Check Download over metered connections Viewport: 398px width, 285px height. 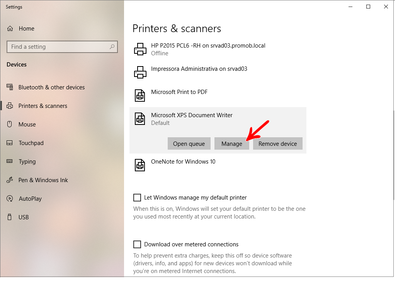coord(137,244)
